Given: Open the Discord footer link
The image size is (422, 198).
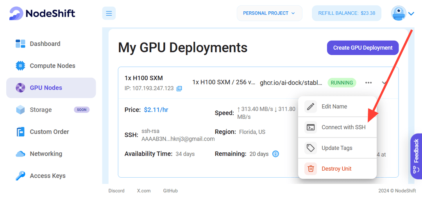Looking at the screenshot, I should pyautogui.click(x=116, y=191).
